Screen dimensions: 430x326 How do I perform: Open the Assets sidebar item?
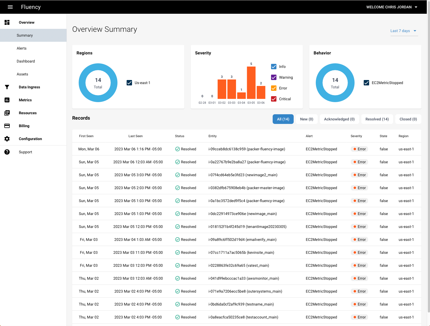(x=33, y=74)
